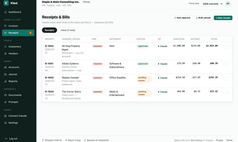The image size is (238, 142).
Task: Click the Request a feature link
Action: pos(52,140)
